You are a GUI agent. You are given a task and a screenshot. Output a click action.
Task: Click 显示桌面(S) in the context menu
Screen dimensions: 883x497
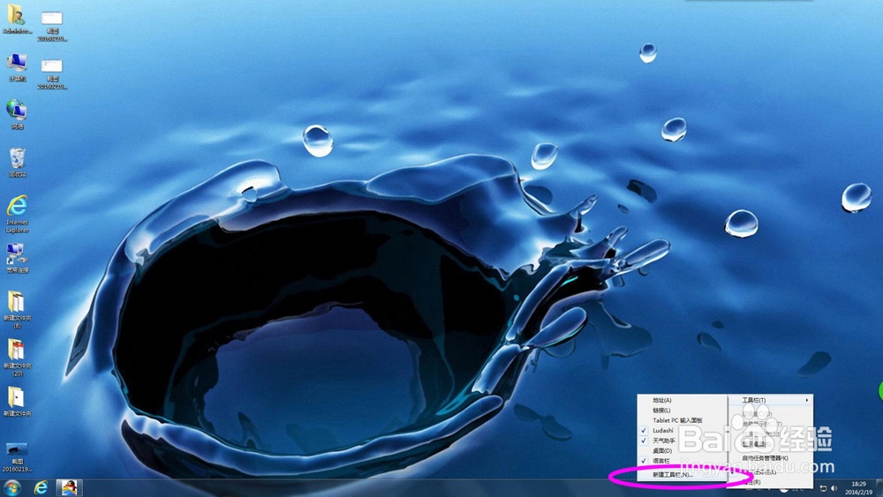[x=770, y=444]
